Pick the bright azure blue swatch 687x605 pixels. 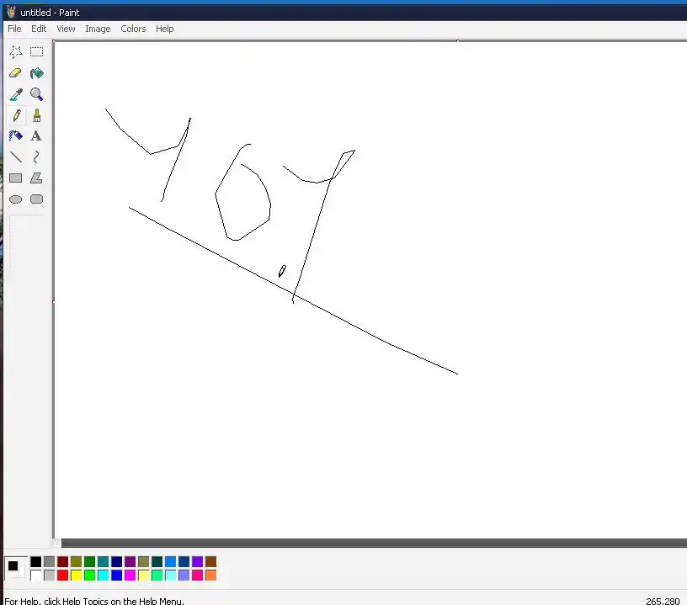(x=170, y=561)
